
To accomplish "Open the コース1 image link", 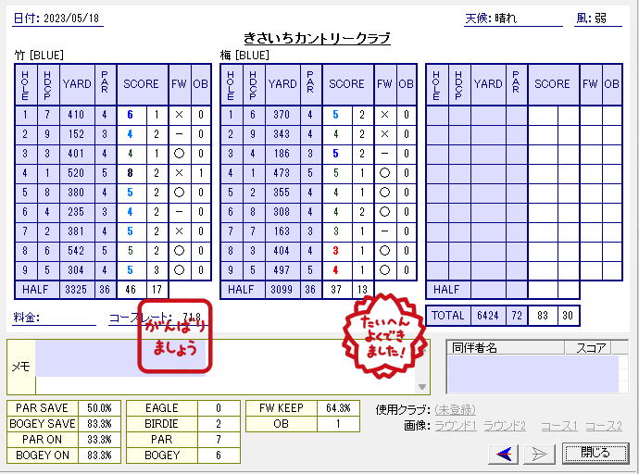I will point(559,426).
